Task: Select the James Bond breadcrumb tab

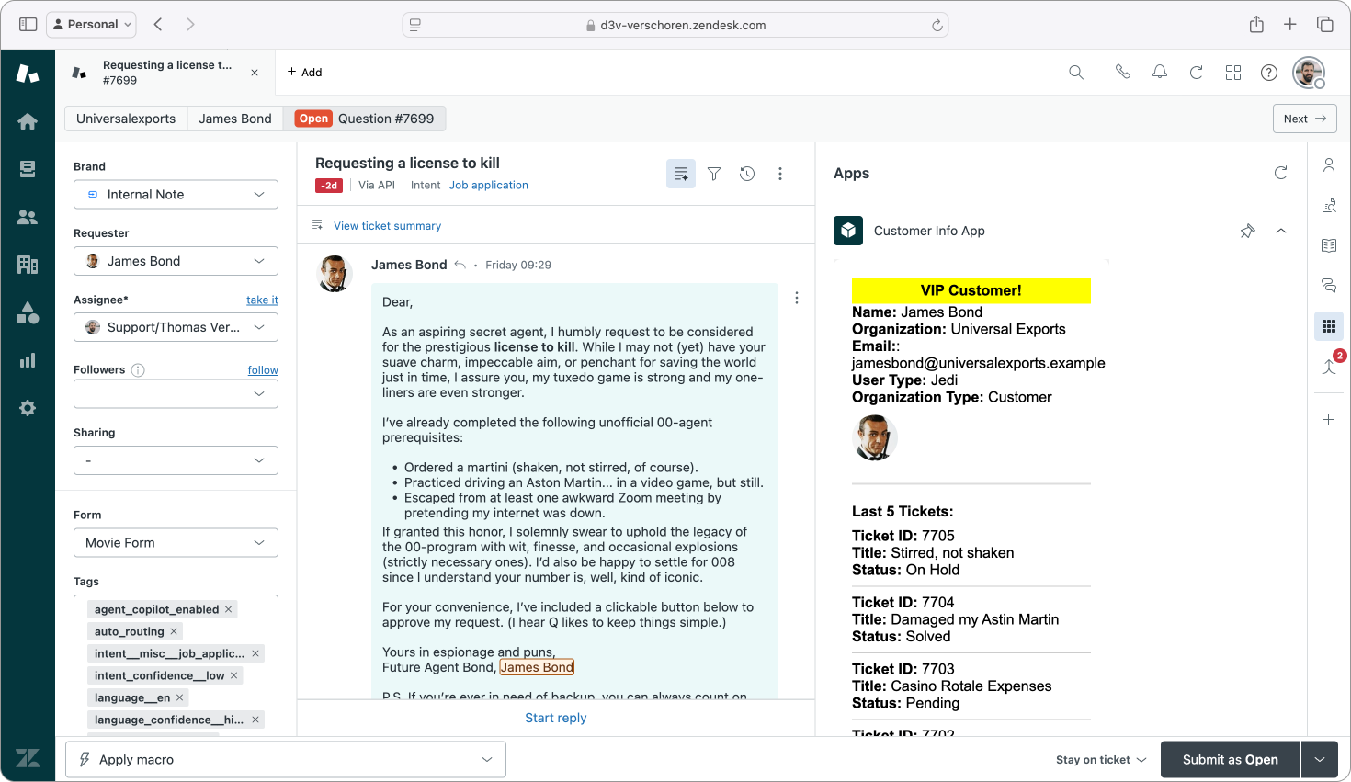Action: [235, 119]
